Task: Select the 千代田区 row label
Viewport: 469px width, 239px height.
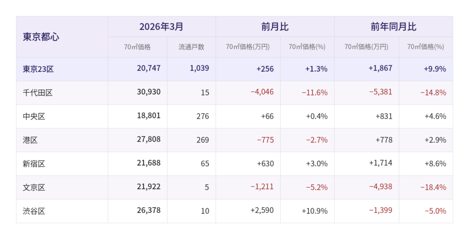Action: coord(38,93)
